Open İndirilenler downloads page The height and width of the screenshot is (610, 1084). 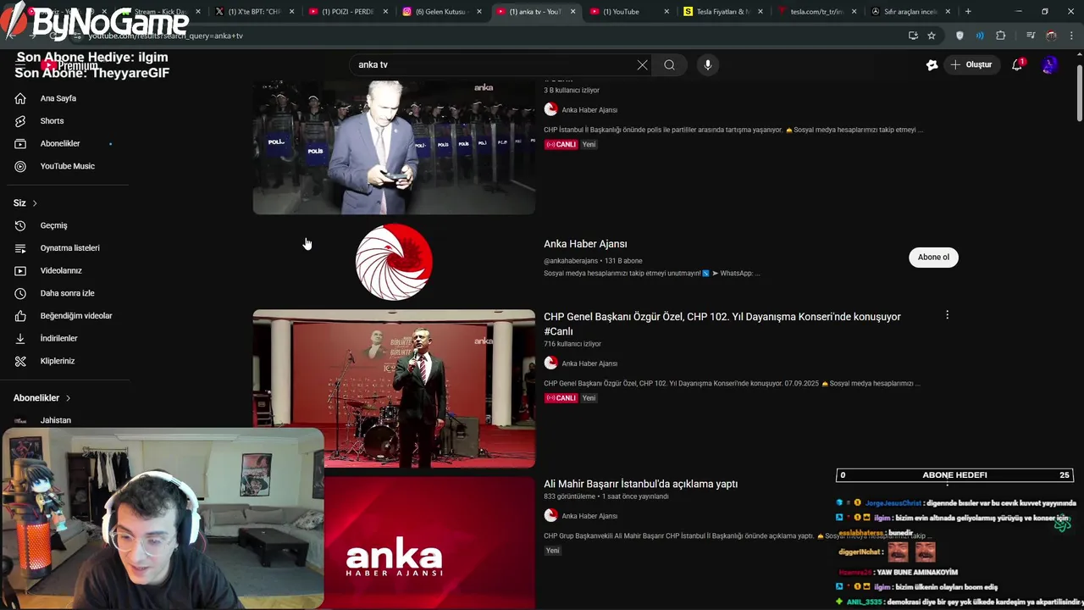58,338
